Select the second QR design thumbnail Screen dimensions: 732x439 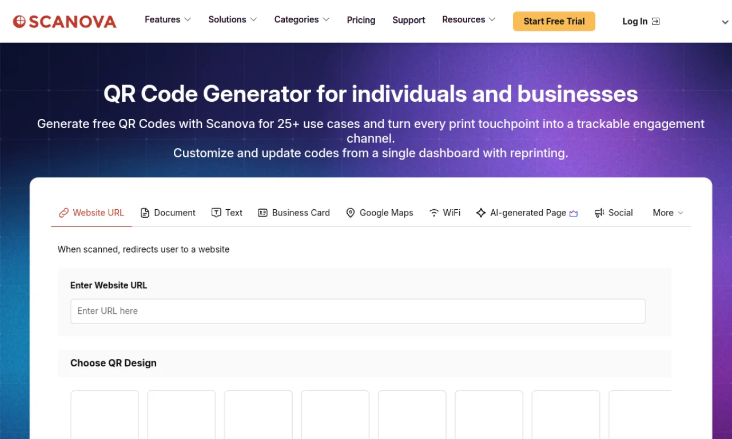[181, 414]
